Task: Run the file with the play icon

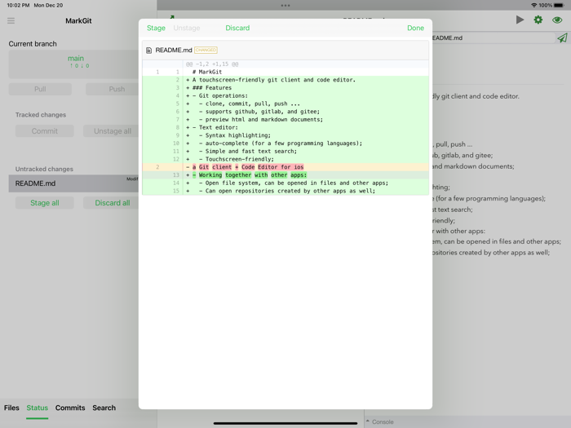Action: [x=520, y=20]
